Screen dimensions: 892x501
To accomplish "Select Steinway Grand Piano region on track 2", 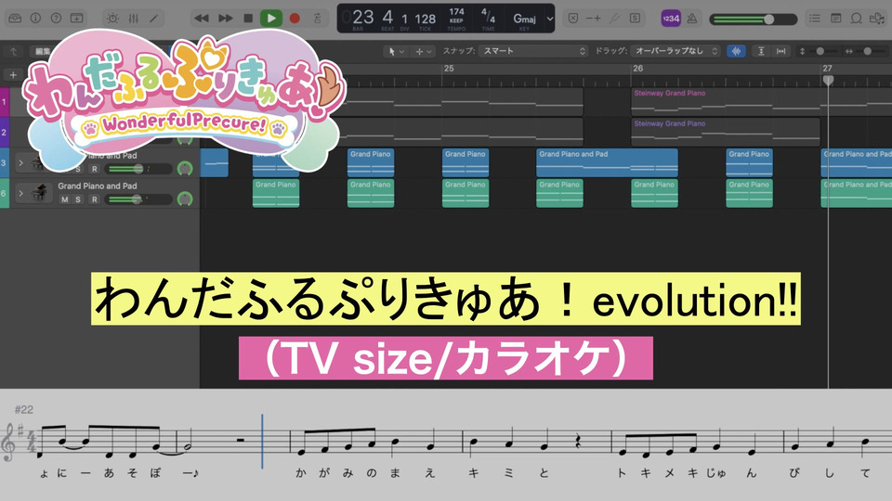I will point(726,132).
